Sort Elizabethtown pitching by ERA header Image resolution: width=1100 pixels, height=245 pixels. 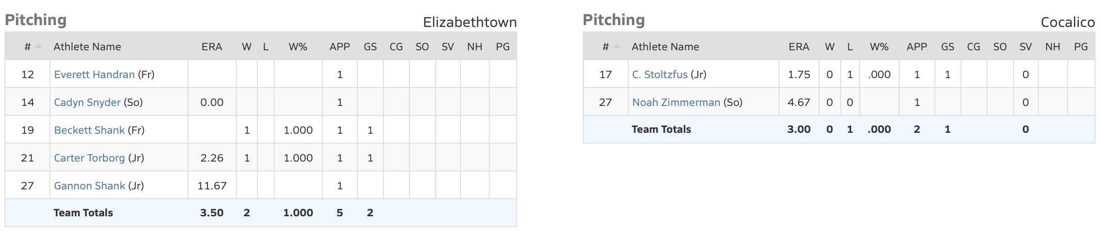click(212, 47)
